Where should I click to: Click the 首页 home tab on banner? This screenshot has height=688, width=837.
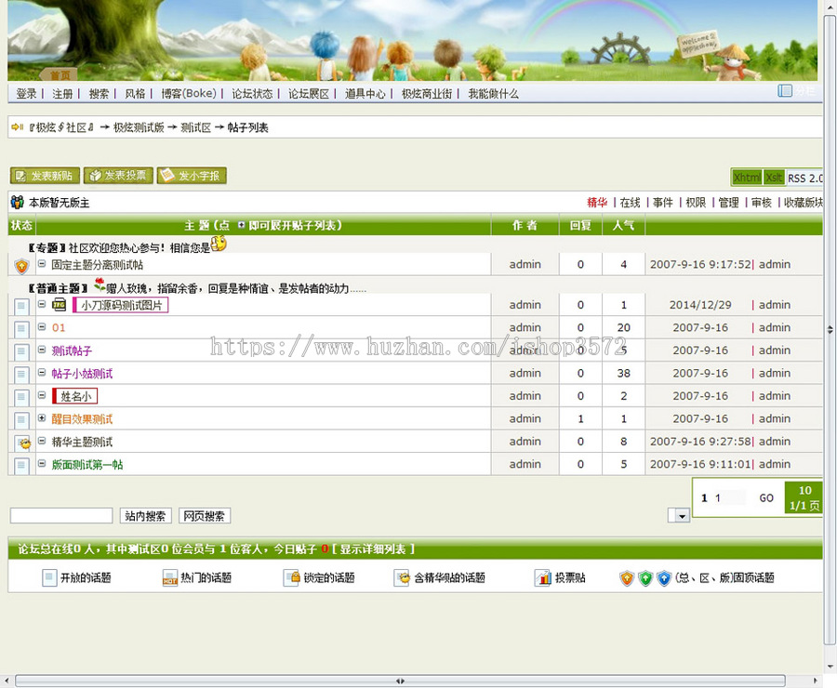tap(60, 75)
